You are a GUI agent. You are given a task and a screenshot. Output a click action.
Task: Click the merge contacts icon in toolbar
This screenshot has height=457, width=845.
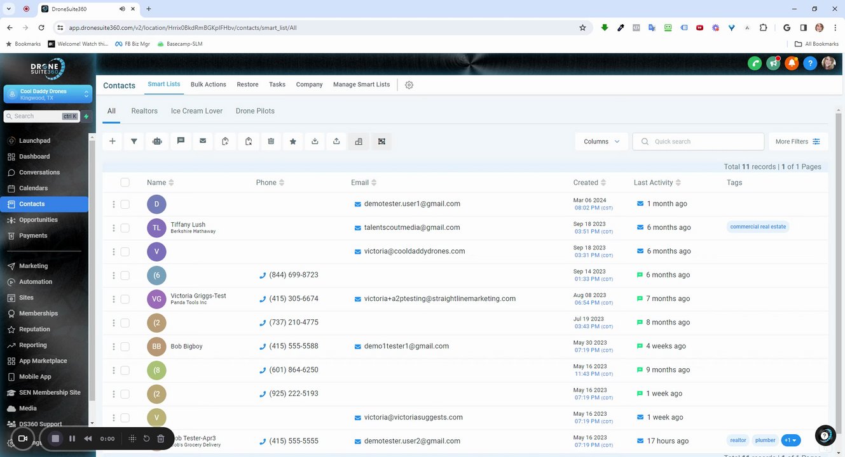(x=381, y=142)
